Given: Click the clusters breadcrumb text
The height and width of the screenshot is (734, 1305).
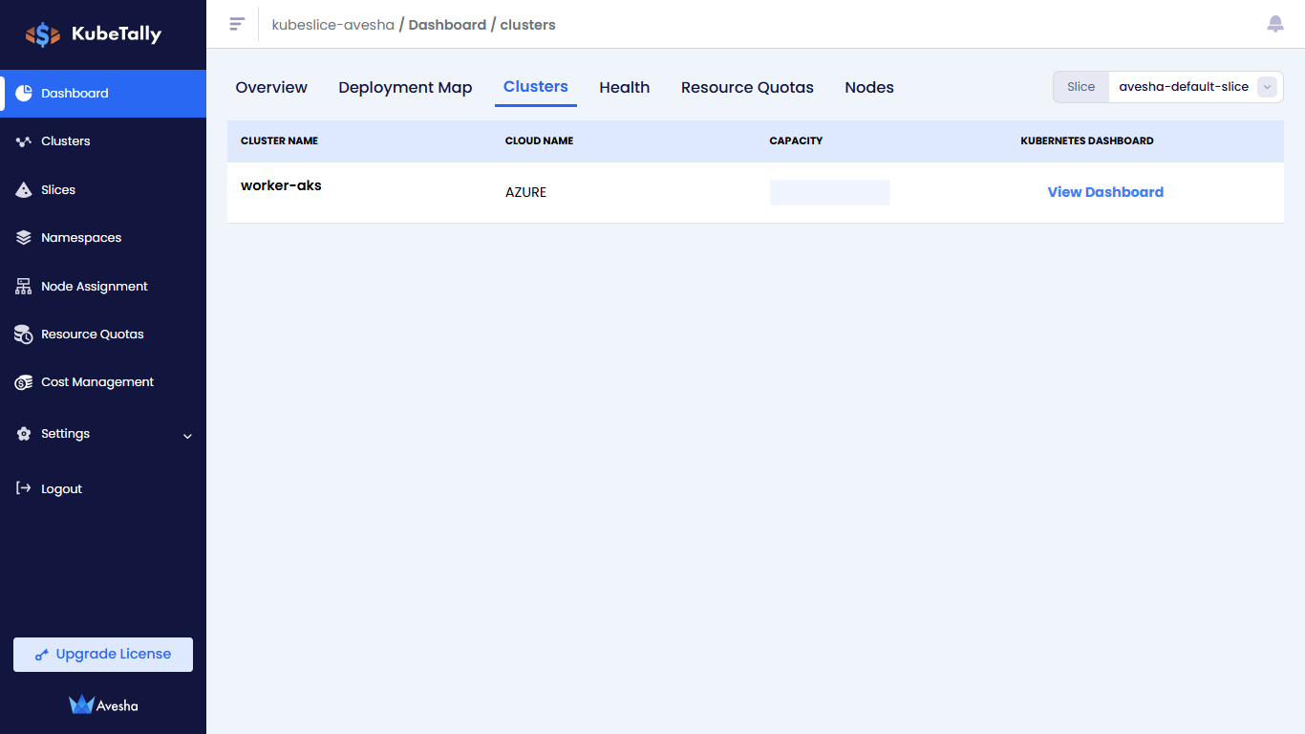Looking at the screenshot, I should (x=527, y=25).
